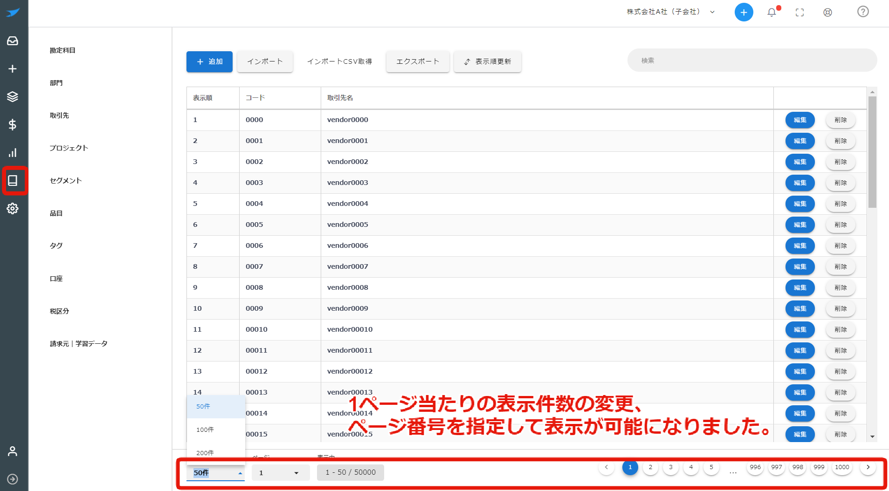Click the table scrollbar thumb
This screenshot has height=491, width=889.
tap(872, 152)
